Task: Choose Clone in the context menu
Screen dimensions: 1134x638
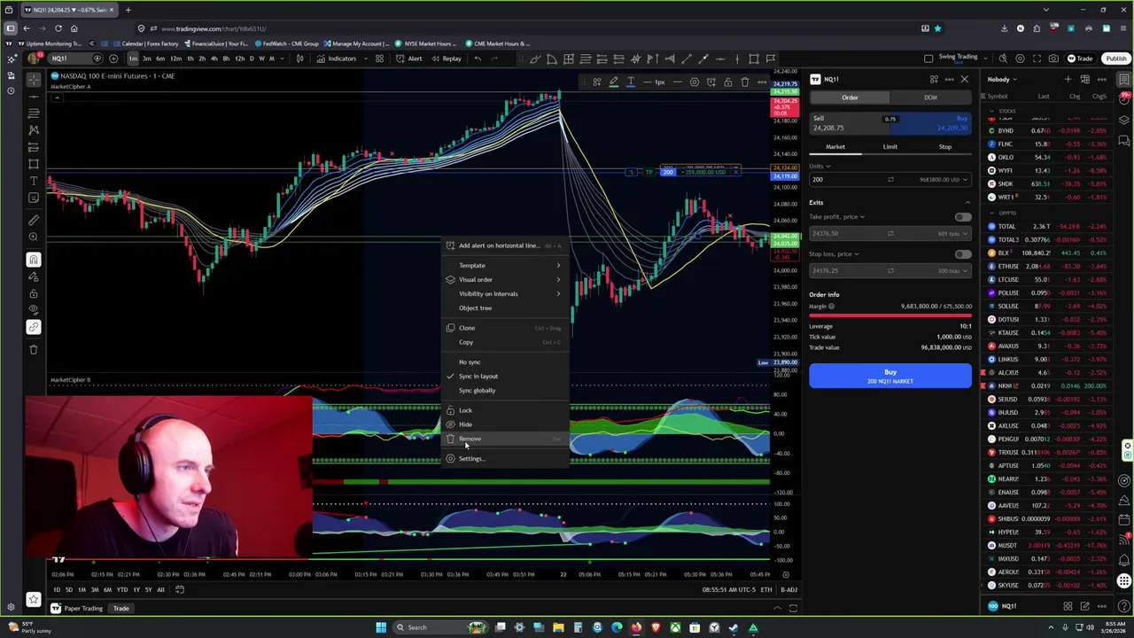Action: [x=505, y=328]
